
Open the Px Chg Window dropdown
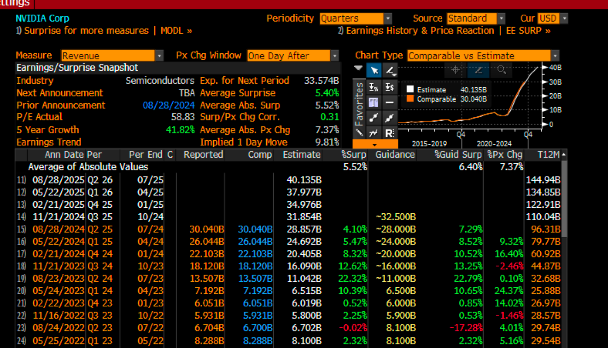(x=293, y=56)
